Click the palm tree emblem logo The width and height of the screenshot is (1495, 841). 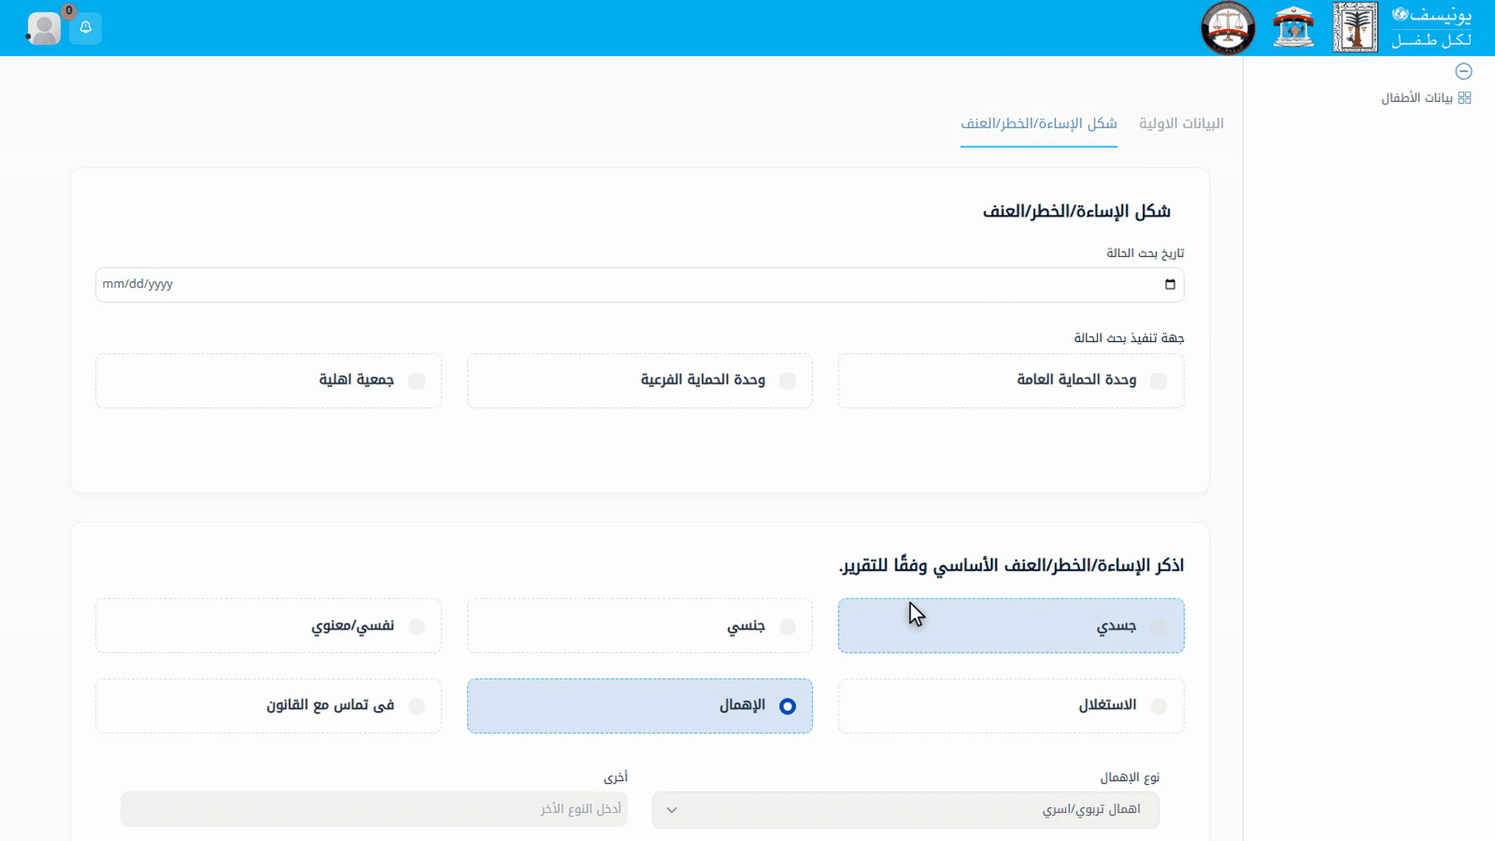tap(1355, 27)
